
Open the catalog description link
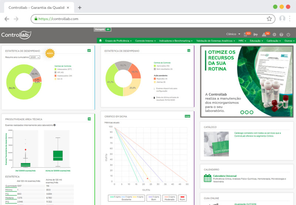258,135
